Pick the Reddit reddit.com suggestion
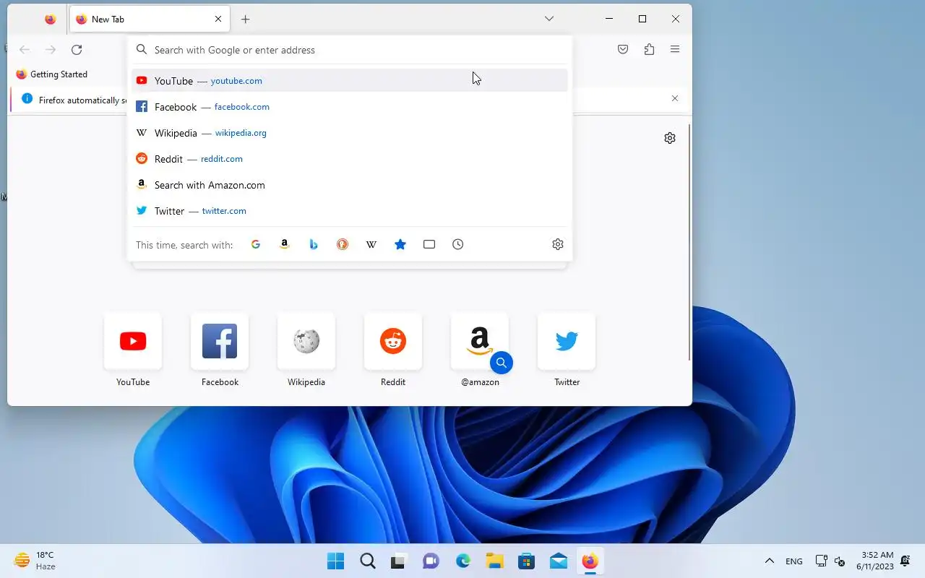 pos(350,158)
